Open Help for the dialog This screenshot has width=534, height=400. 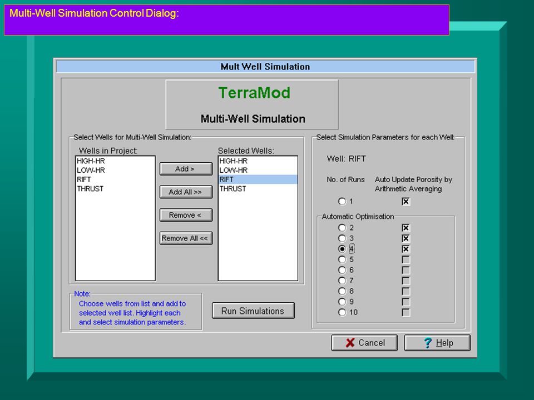(x=437, y=343)
